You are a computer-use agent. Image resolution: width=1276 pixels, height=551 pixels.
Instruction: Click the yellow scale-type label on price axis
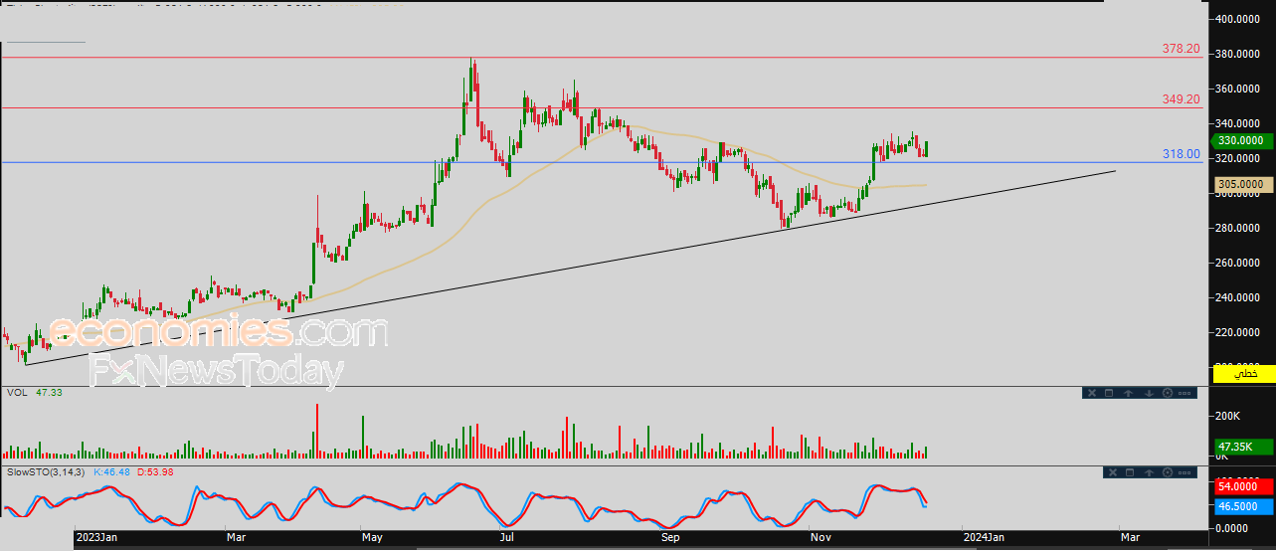tap(1244, 373)
